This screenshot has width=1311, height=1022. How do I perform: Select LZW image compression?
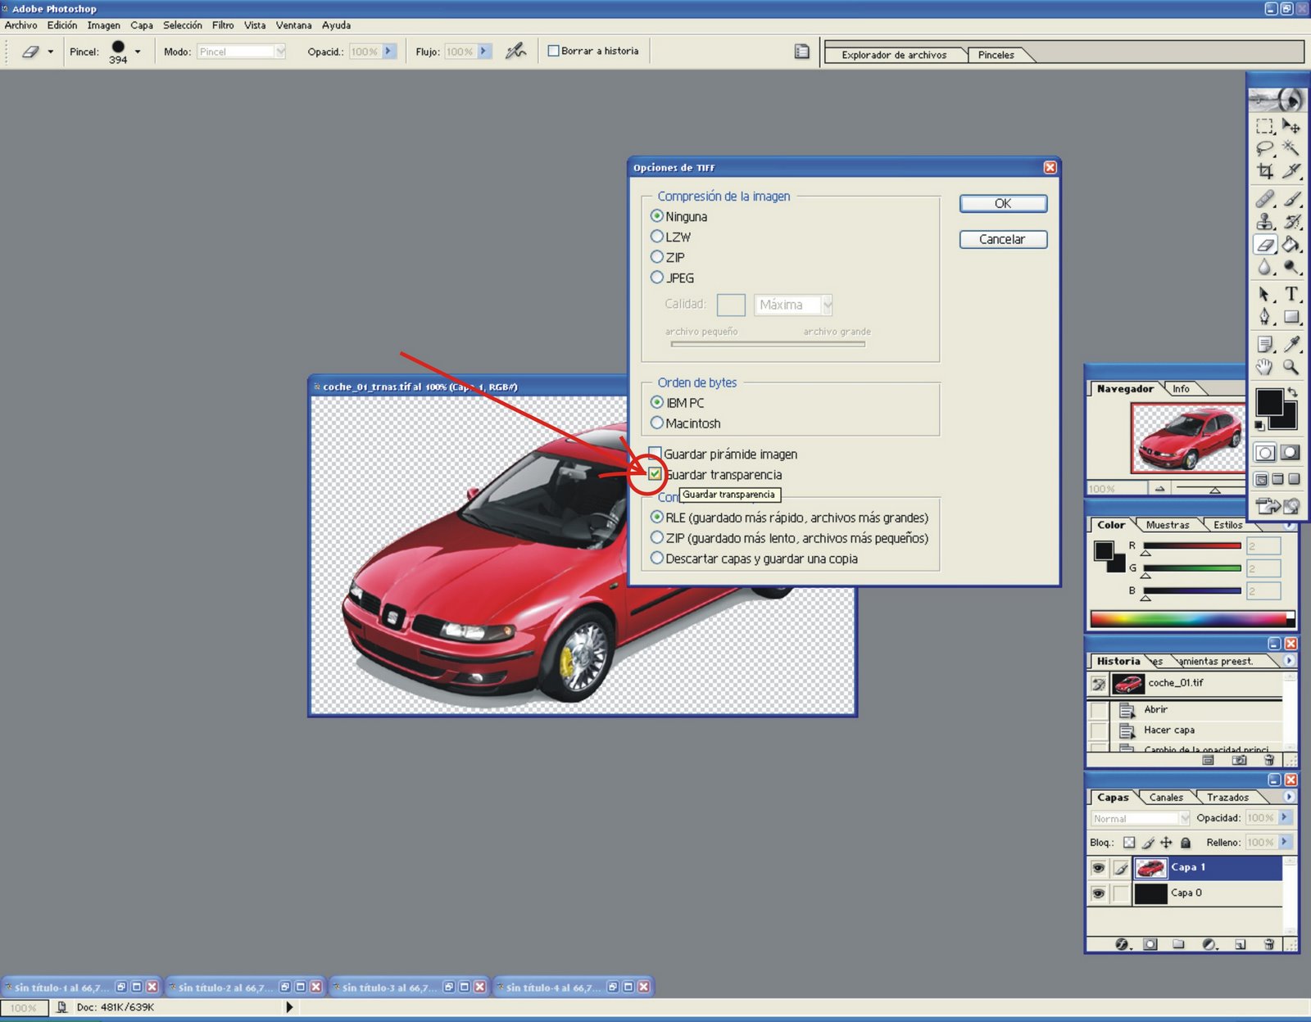(657, 237)
